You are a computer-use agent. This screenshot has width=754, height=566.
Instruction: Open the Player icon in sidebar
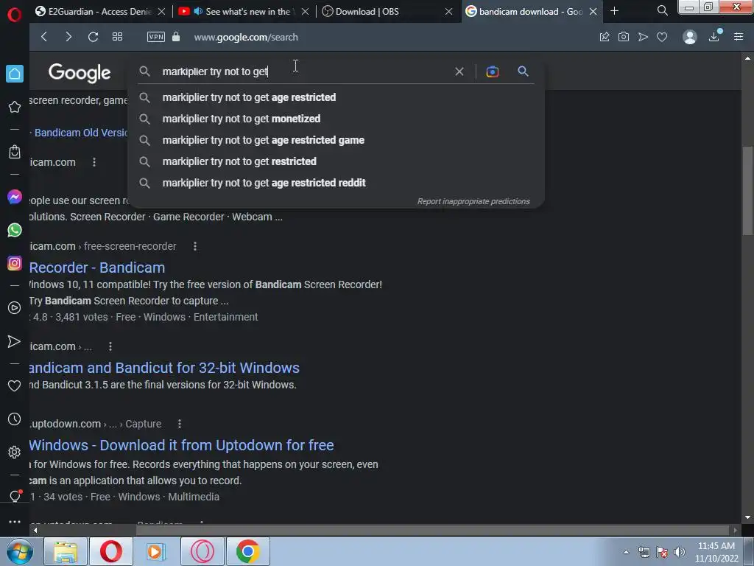pyautogui.click(x=15, y=308)
